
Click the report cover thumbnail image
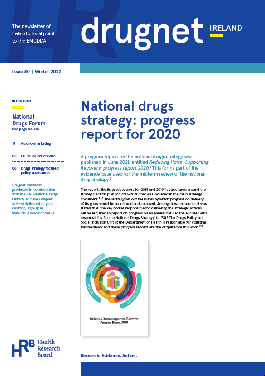pos(114,288)
